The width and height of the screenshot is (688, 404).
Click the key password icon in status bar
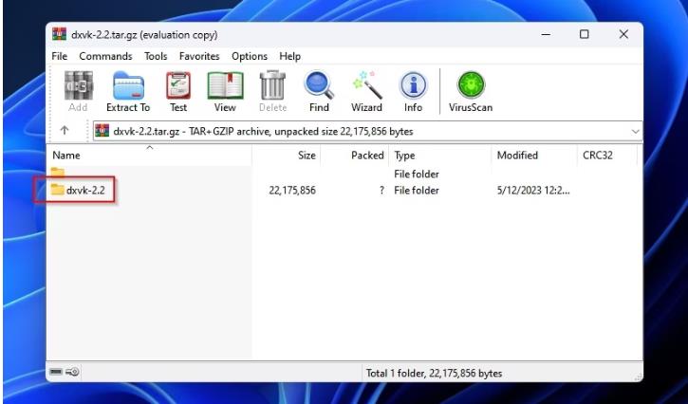click(x=72, y=372)
